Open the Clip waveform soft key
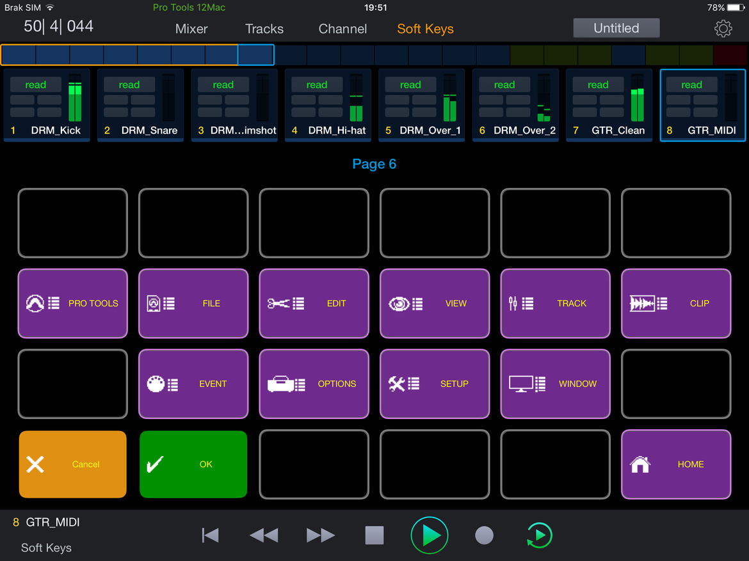 [676, 303]
